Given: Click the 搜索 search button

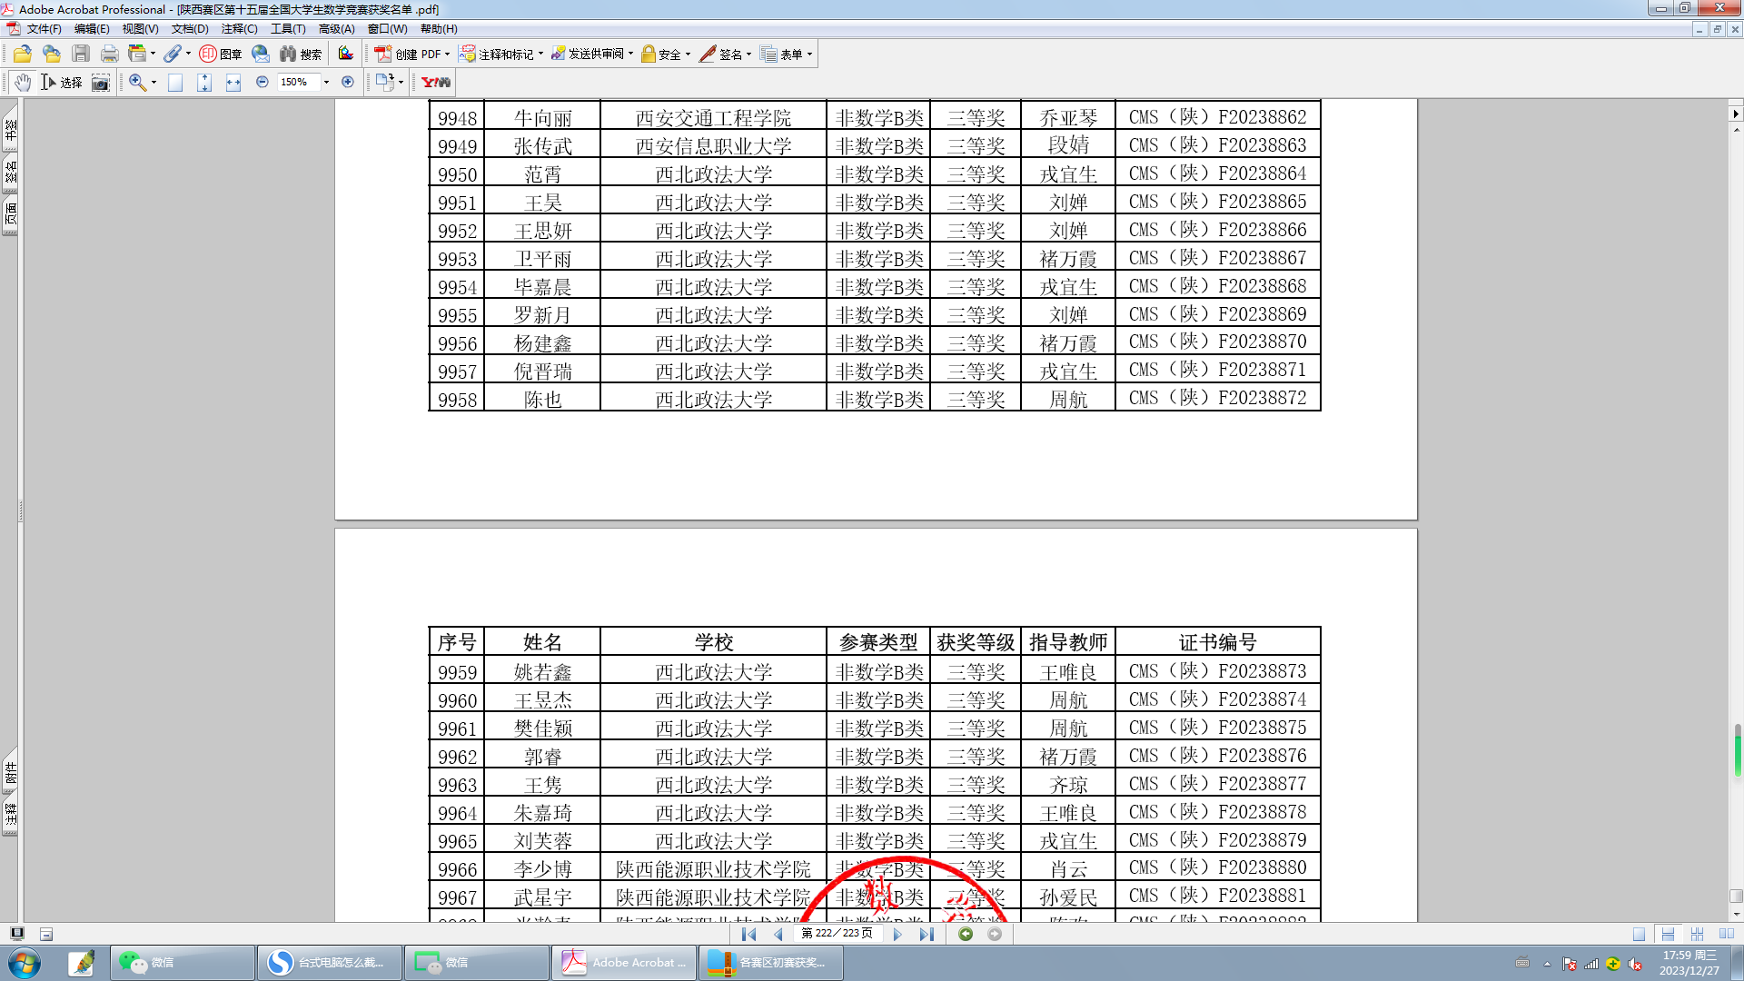Looking at the screenshot, I should point(301,54).
